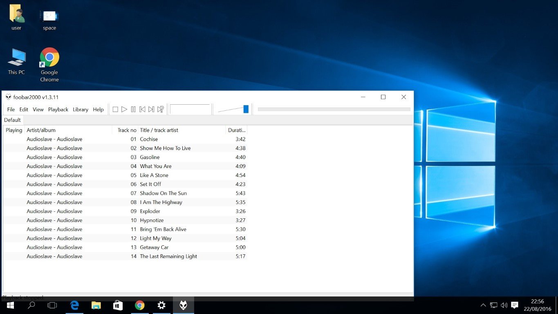This screenshot has height=314, width=558.
Task: Select the Default playlist tab
Action: [x=12, y=120]
